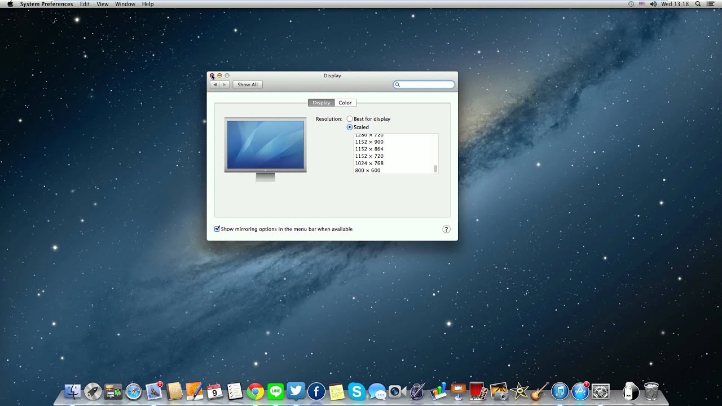This screenshot has height=406, width=722.
Task: Open Launchpad rocket icon in Dock
Action: [93, 391]
